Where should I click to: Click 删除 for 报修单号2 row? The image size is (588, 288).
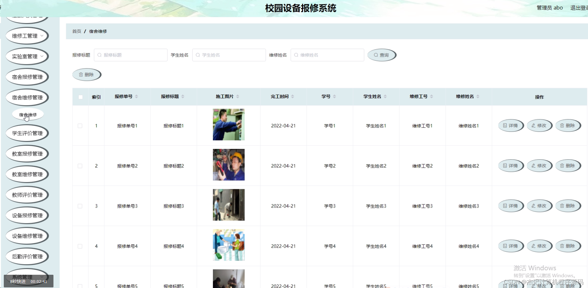568,166
